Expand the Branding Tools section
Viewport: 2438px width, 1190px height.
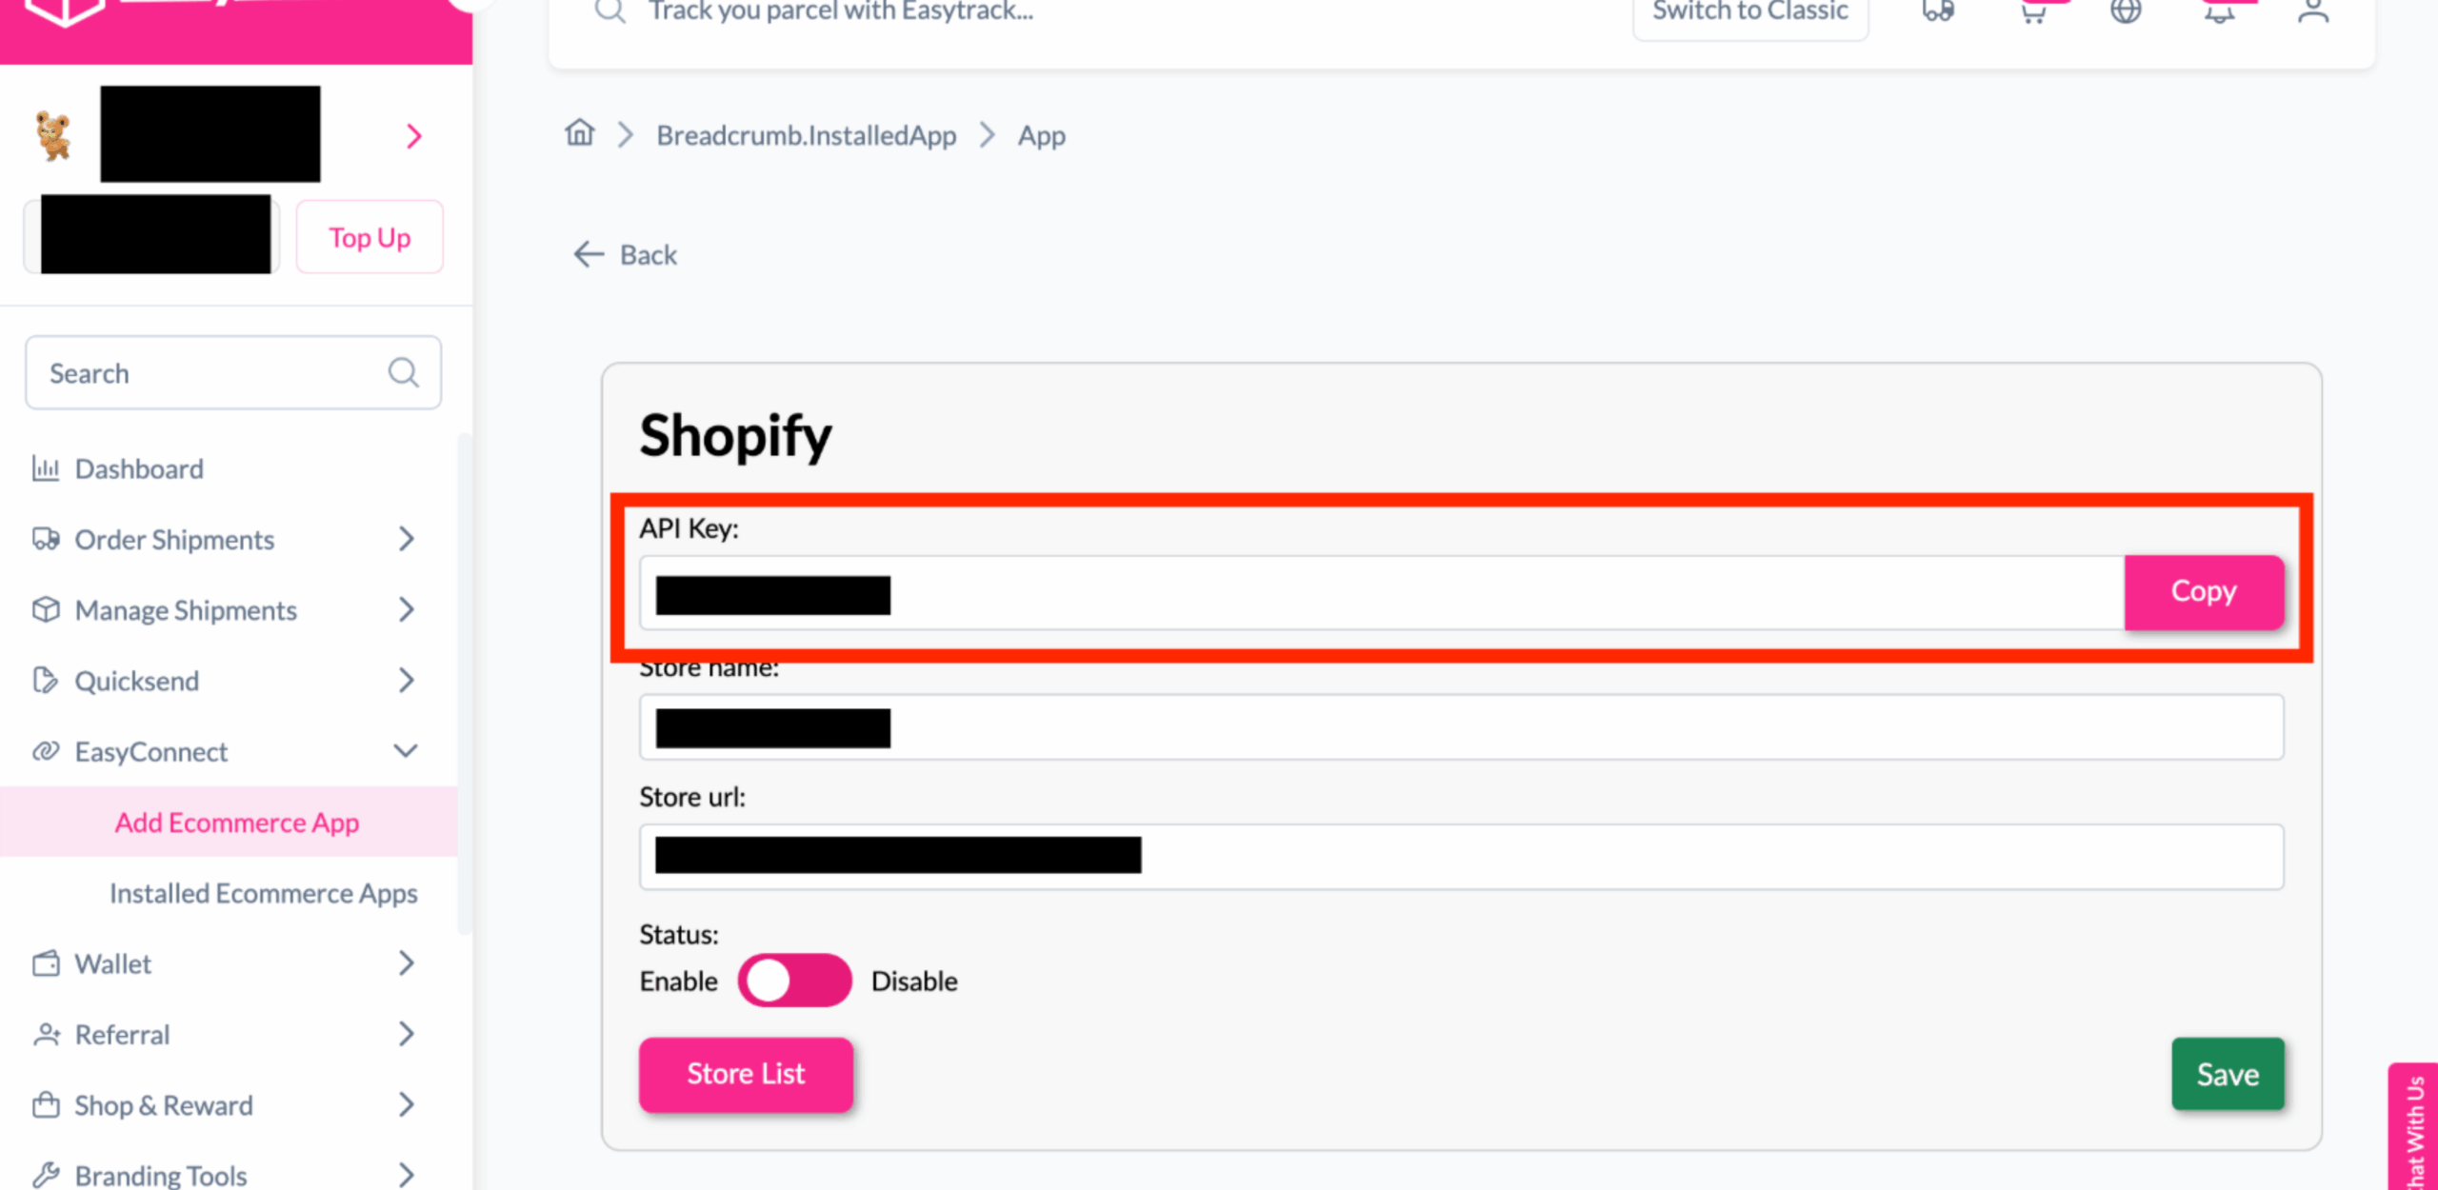tap(408, 1174)
